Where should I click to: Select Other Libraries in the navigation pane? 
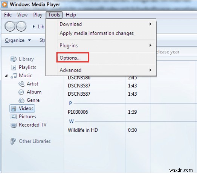35,141
